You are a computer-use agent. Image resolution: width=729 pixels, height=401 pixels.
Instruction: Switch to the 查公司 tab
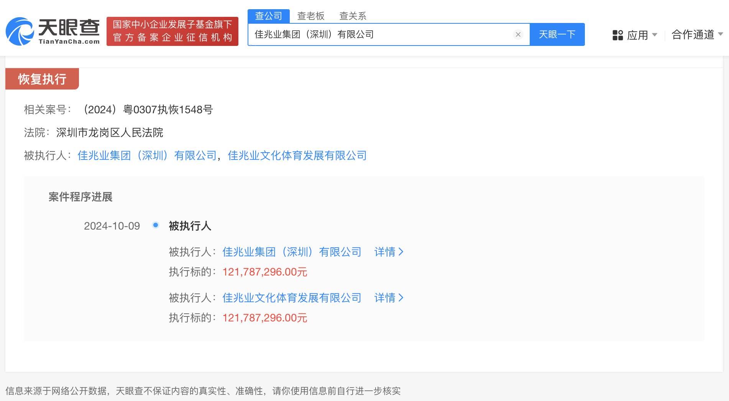pyautogui.click(x=269, y=16)
